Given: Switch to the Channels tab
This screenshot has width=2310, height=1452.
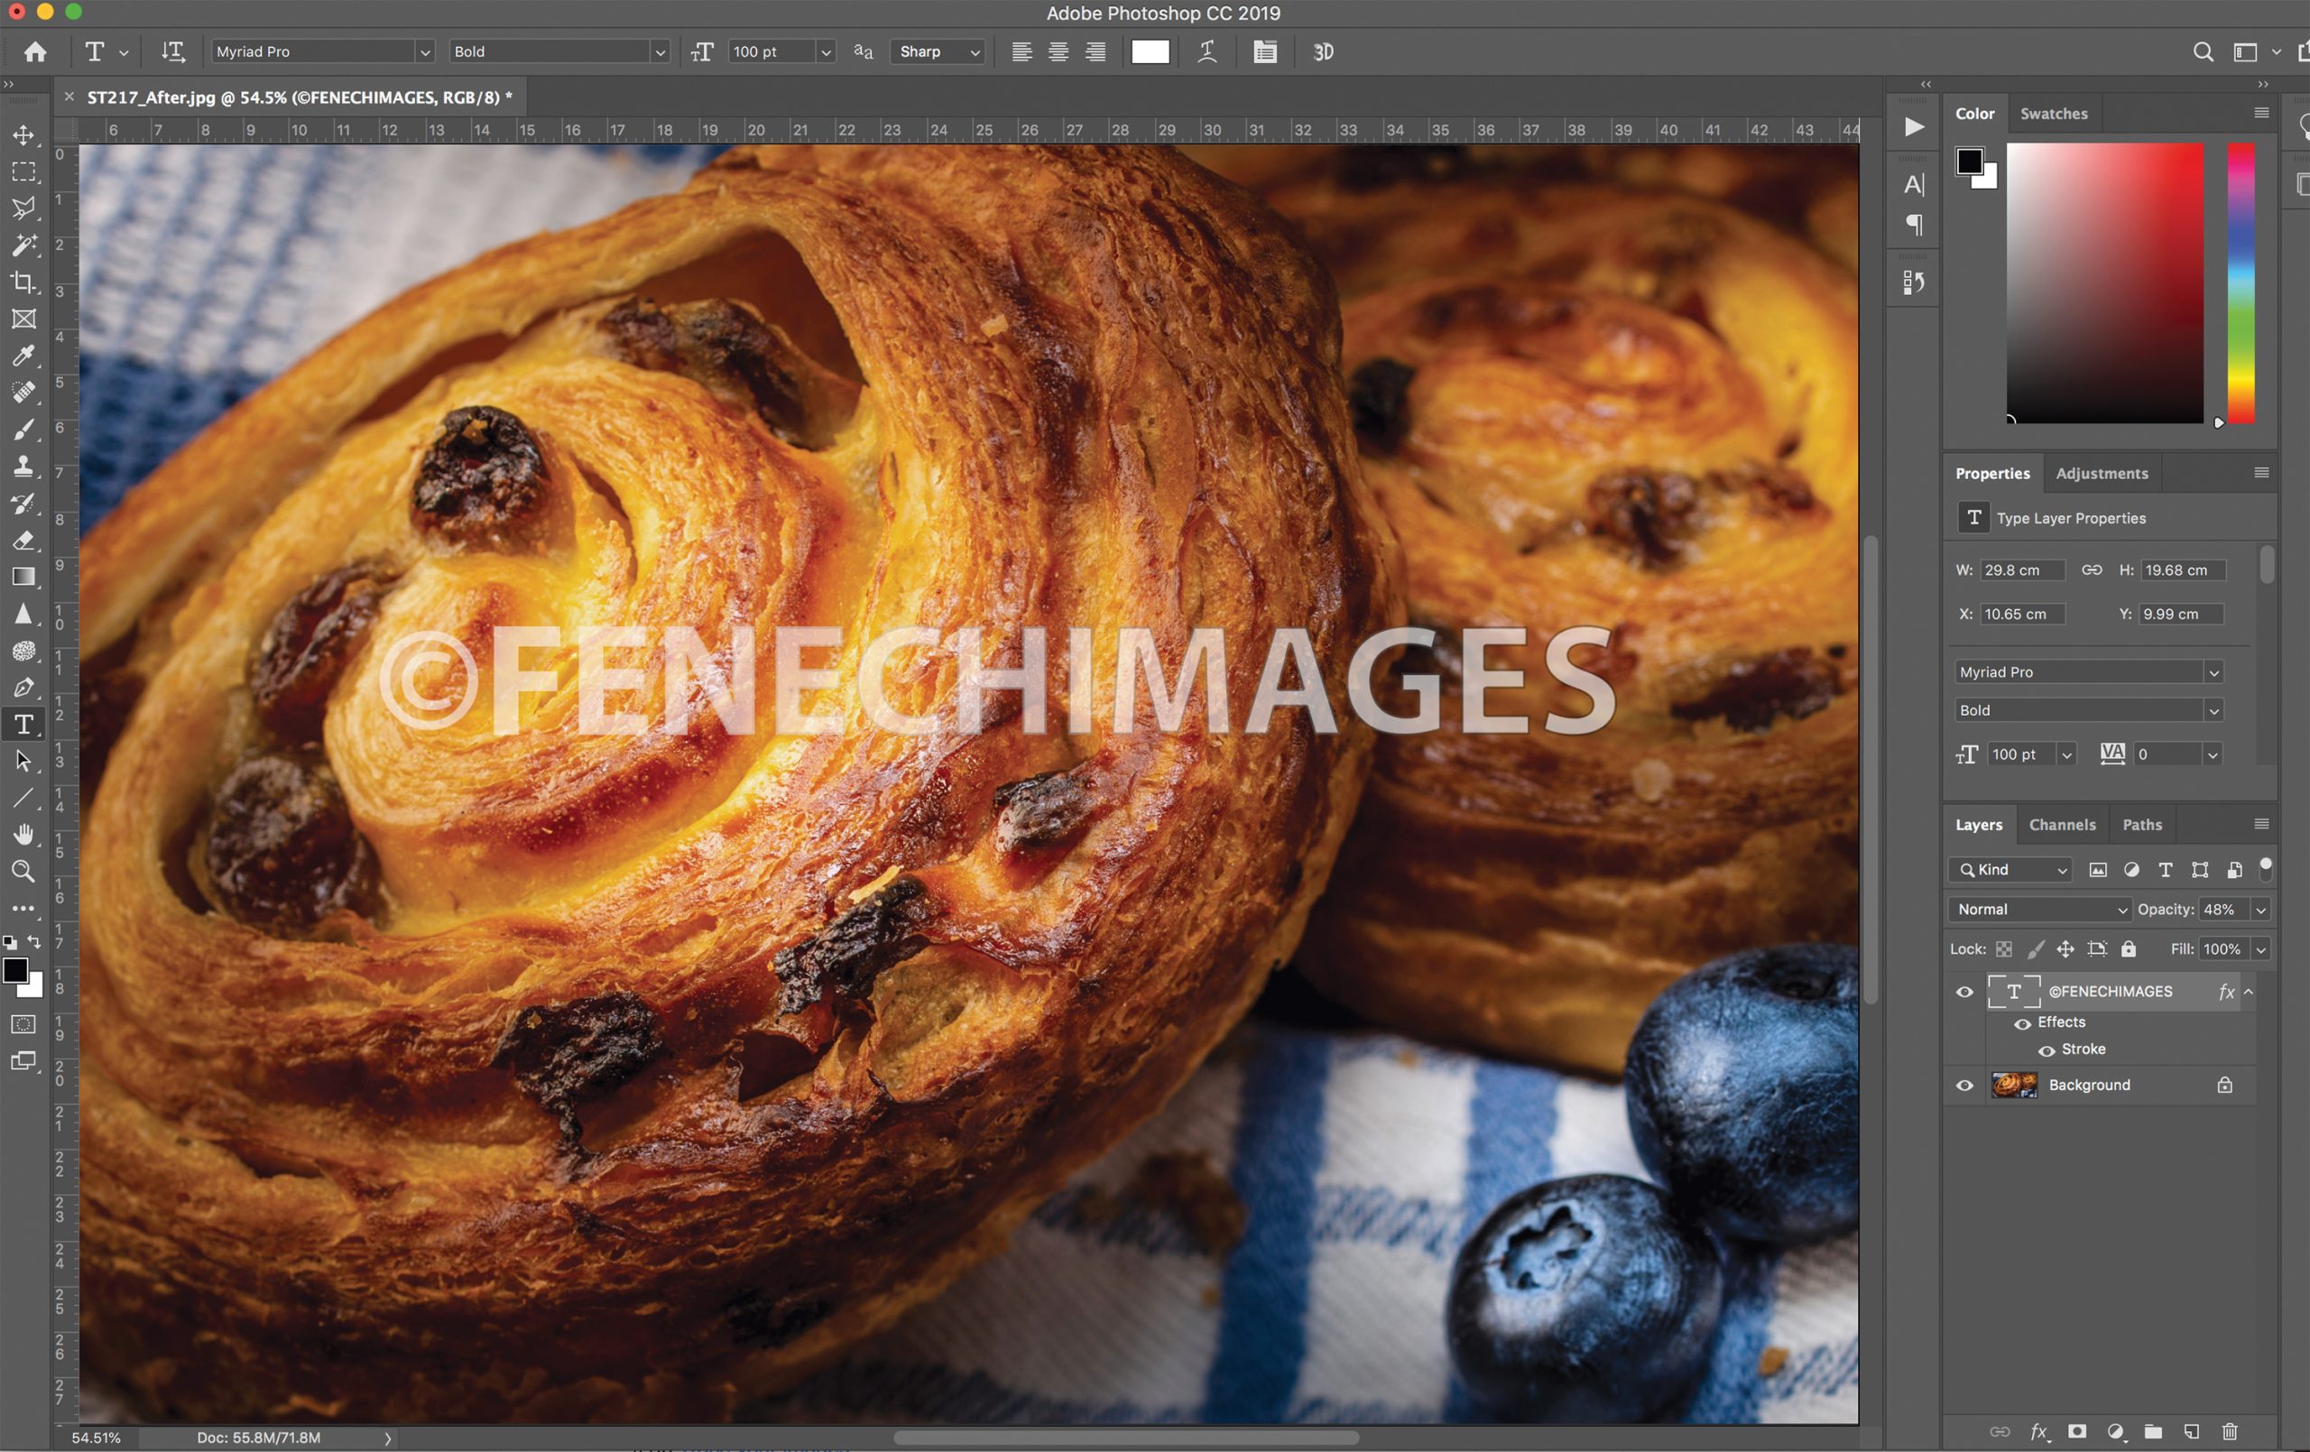Looking at the screenshot, I should [2062, 825].
